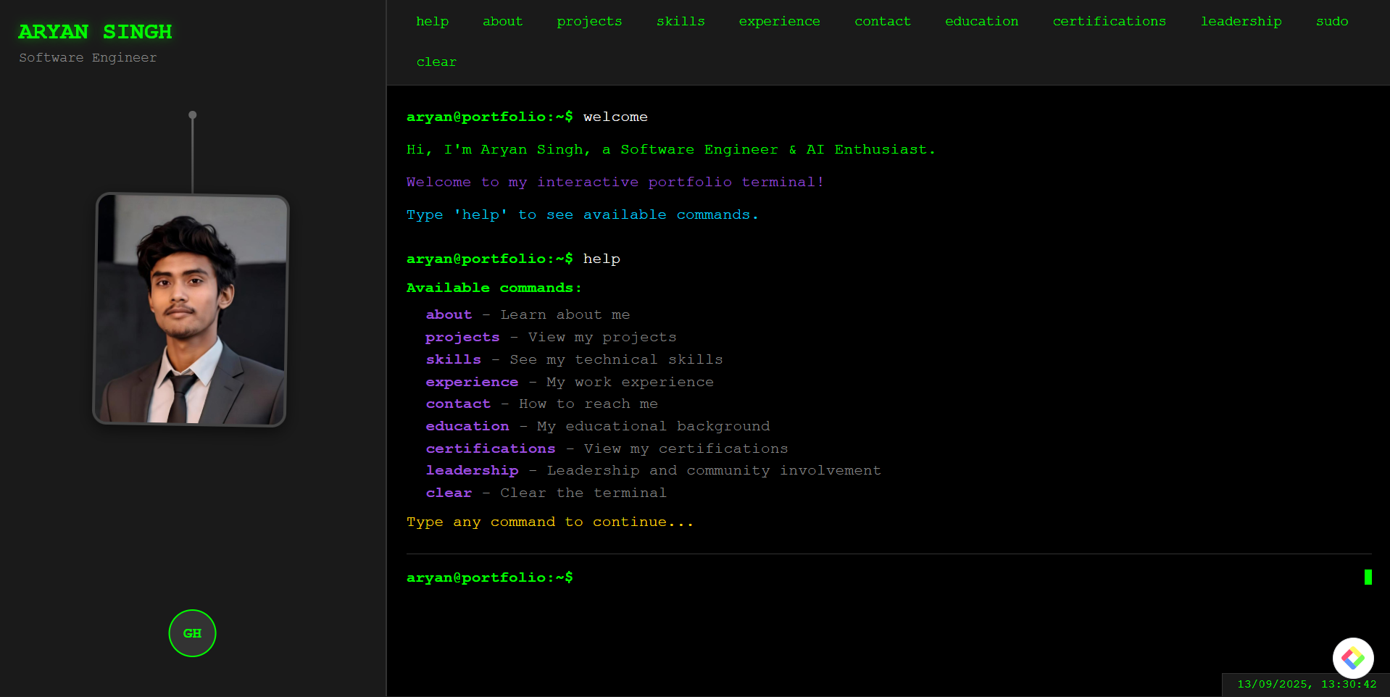Open 'projects' from the navigation bar
Screen dimensions: 1390x697
tap(589, 21)
